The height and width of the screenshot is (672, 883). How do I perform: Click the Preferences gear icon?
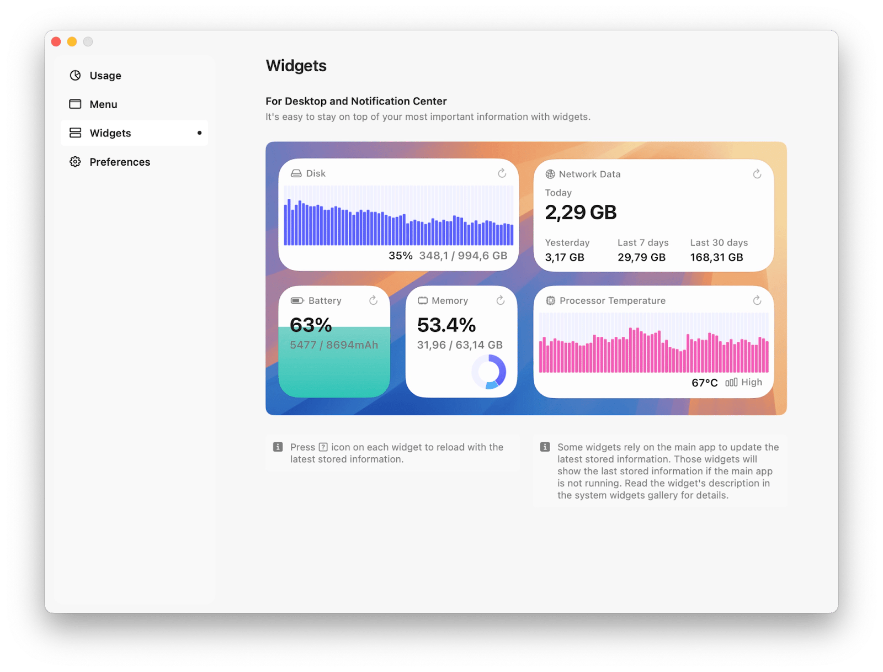pos(75,162)
